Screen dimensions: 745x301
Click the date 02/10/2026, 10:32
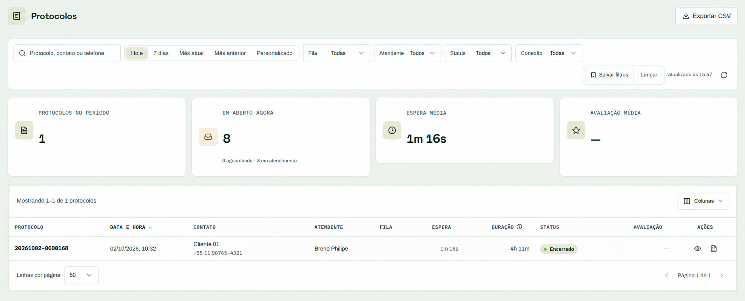[133, 249]
